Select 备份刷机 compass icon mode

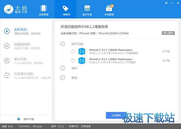tap(7, 61)
